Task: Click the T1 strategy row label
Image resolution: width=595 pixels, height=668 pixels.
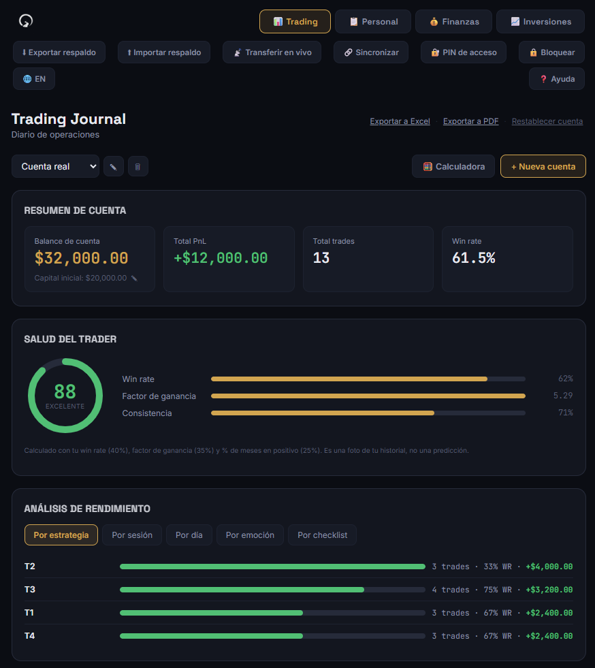Action: pyautogui.click(x=29, y=613)
